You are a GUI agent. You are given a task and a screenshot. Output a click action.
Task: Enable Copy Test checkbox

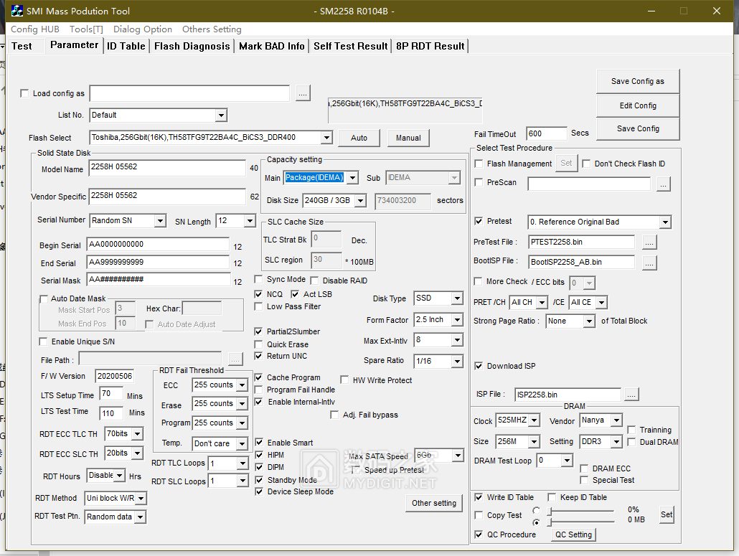click(479, 515)
